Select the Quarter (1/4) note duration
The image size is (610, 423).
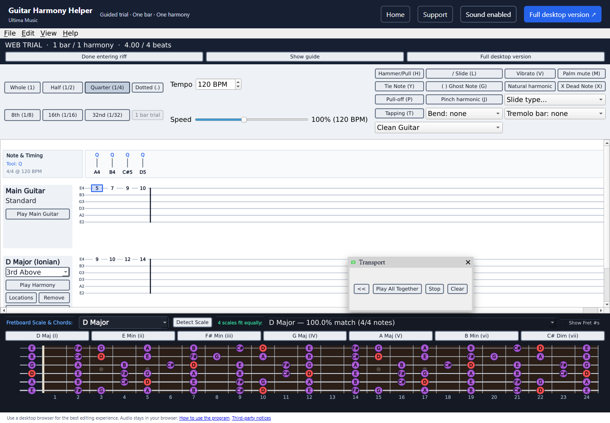pos(107,88)
